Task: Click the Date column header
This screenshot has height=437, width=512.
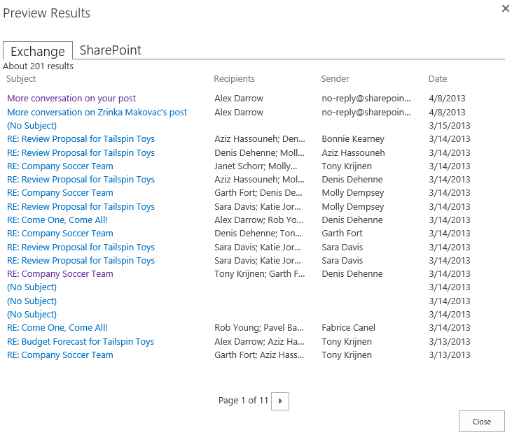Action: tap(438, 79)
